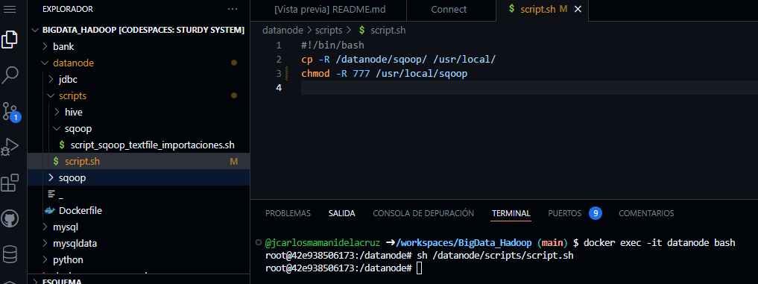Click the PUERTOS badge showing 9
Screen dimensions: 758x284
(x=595, y=213)
